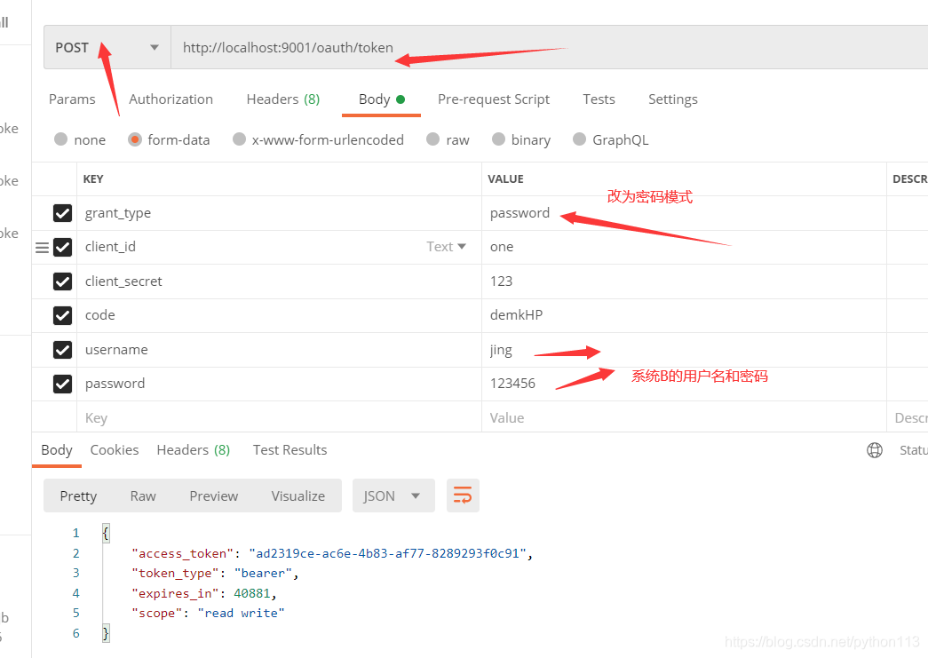
Task: Open the POST method dropdown
Action: click(107, 47)
